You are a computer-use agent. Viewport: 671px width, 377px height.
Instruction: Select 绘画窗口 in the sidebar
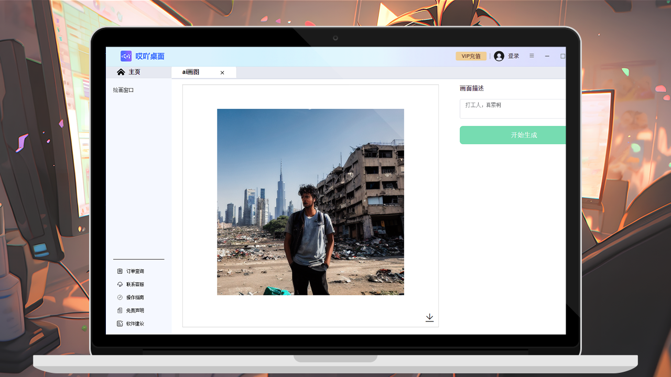click(x=123, y=90)
